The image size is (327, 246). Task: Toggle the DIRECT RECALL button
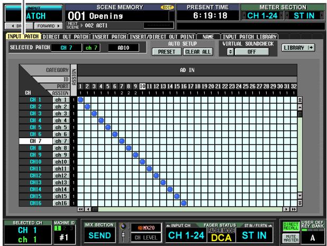pyautogui.click(x=291, y=226)
